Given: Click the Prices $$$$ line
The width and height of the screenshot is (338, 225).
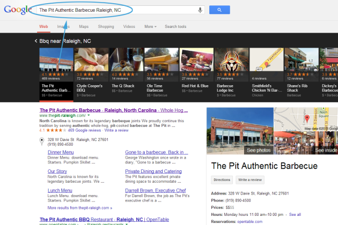Looking at the screenshot, I should 223,207.
